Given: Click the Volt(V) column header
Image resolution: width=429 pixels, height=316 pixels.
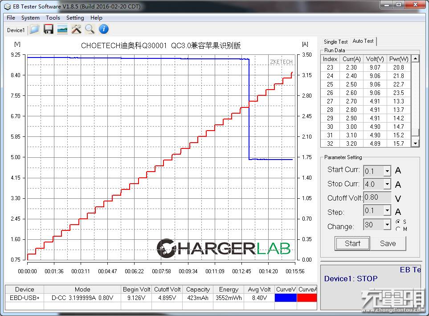Looking at the screenshot, I should point(375,59).
